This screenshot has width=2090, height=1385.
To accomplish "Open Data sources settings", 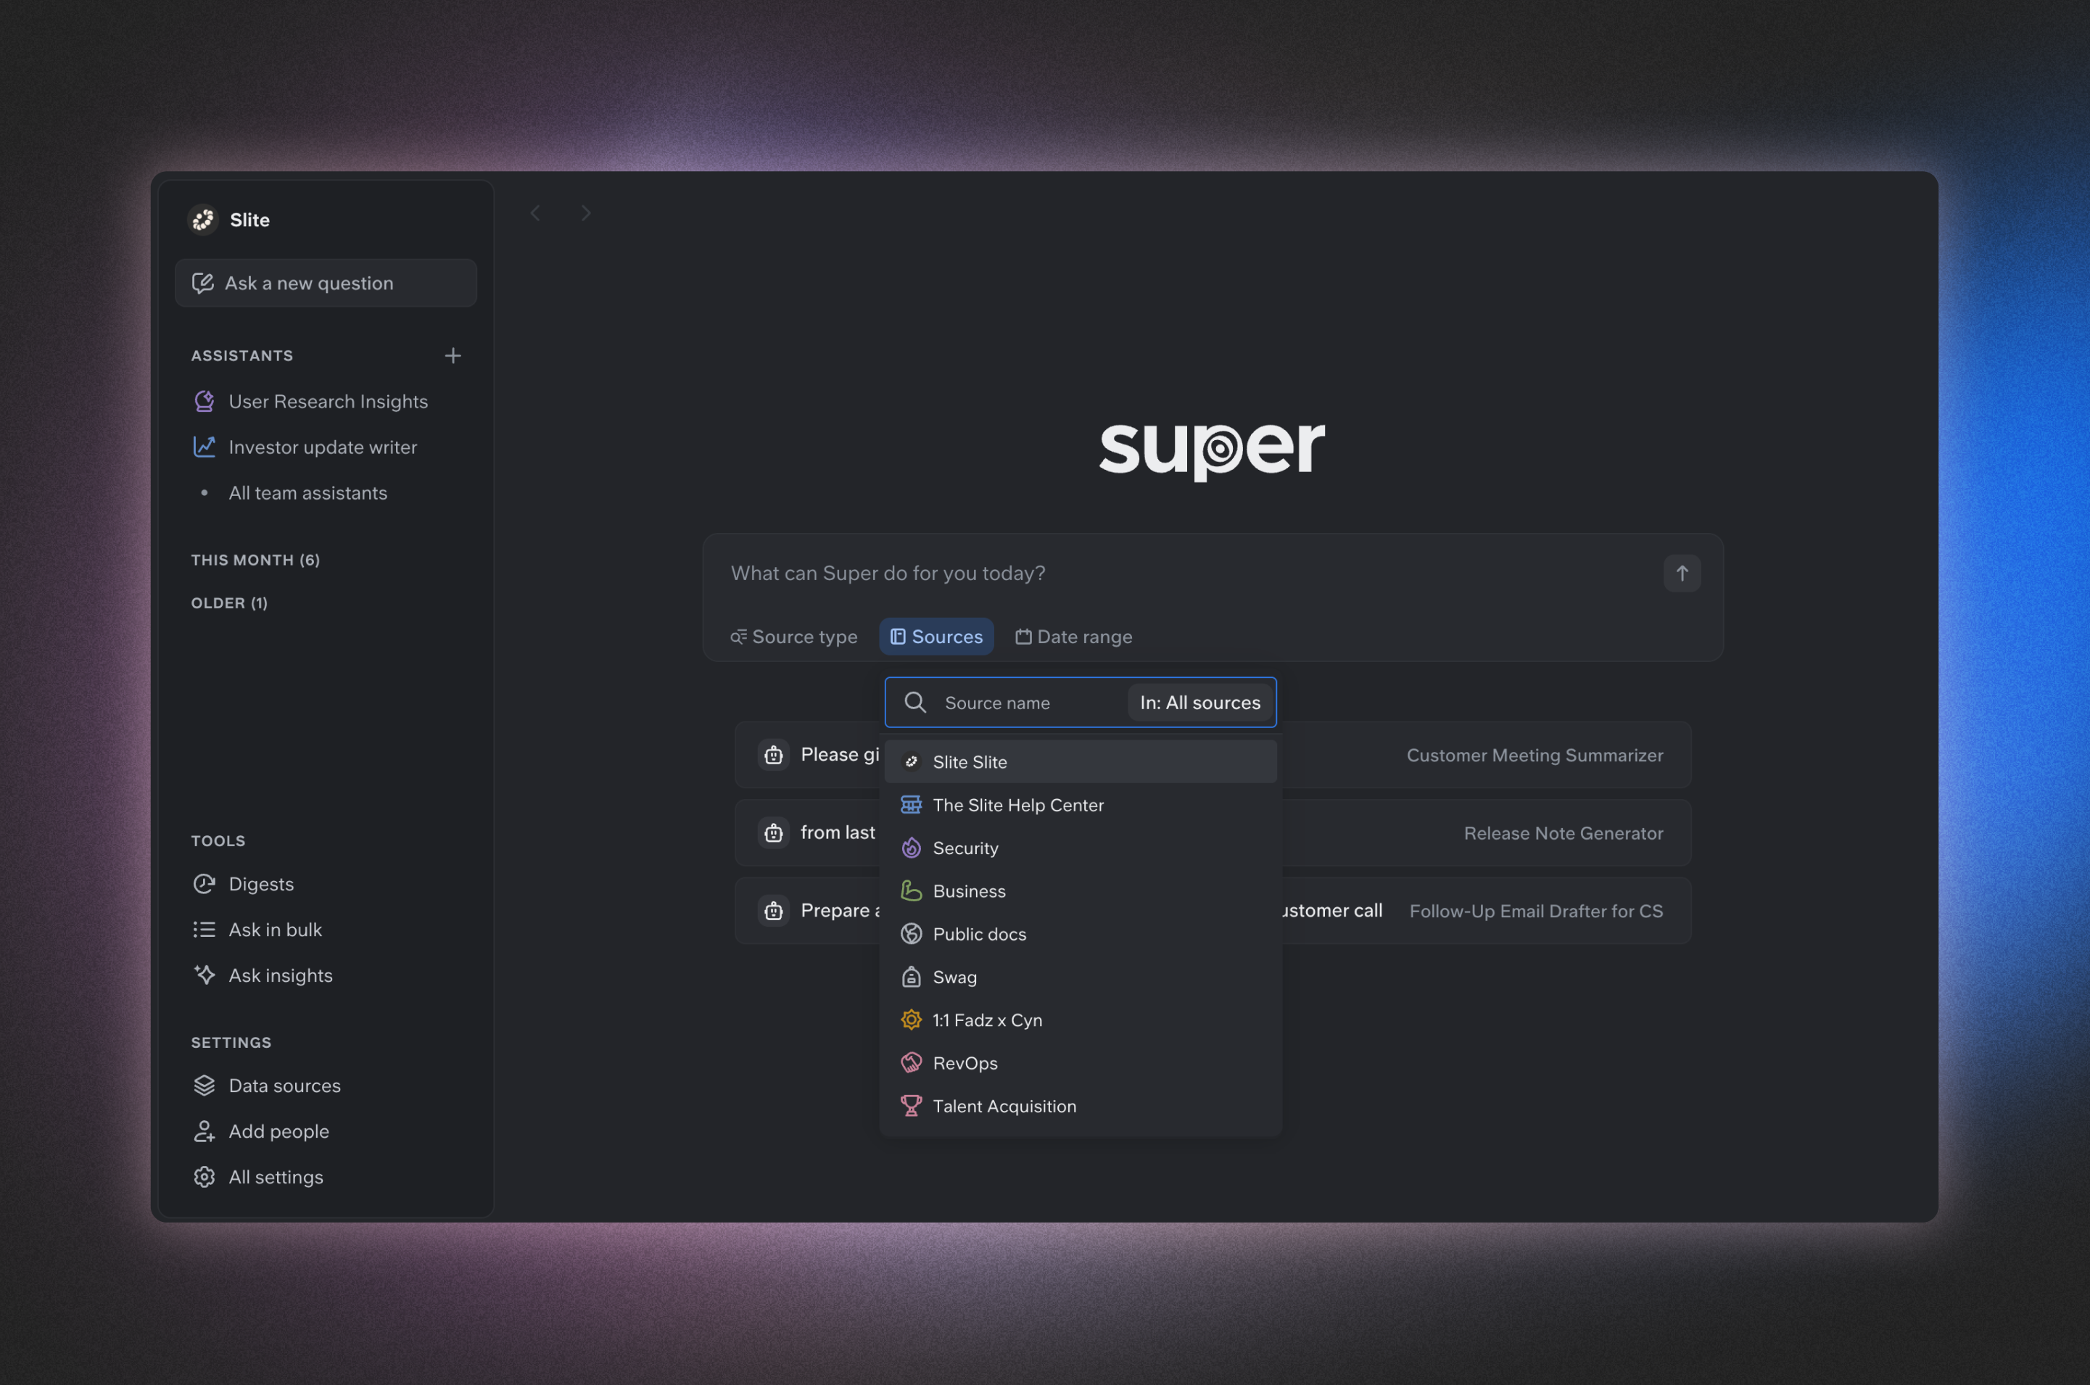I will pyautogui.click(x=284, y=1086).
